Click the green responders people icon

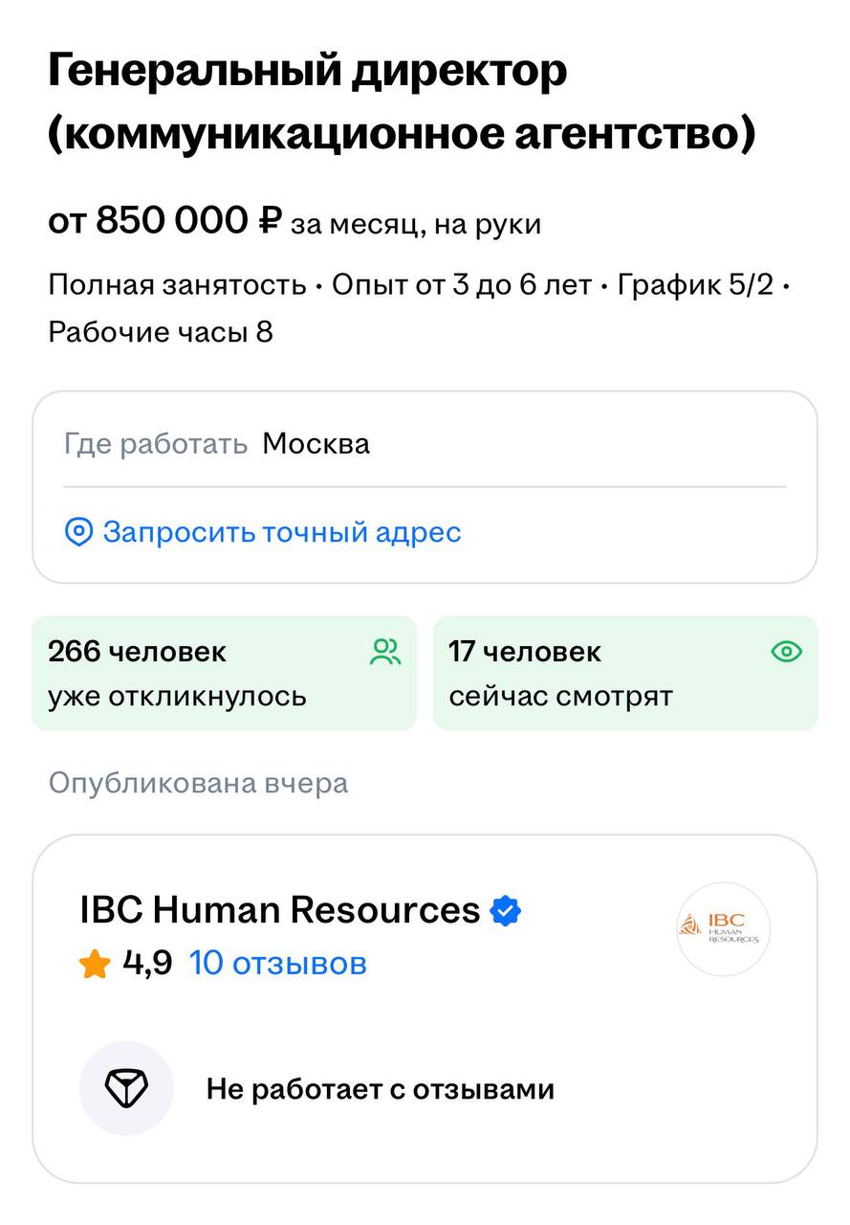(385, 653)
